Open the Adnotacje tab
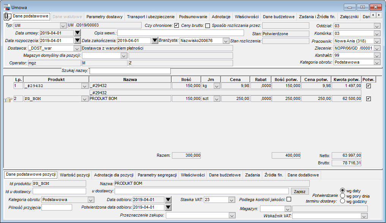The image size is (386, 223). point(221,17)
